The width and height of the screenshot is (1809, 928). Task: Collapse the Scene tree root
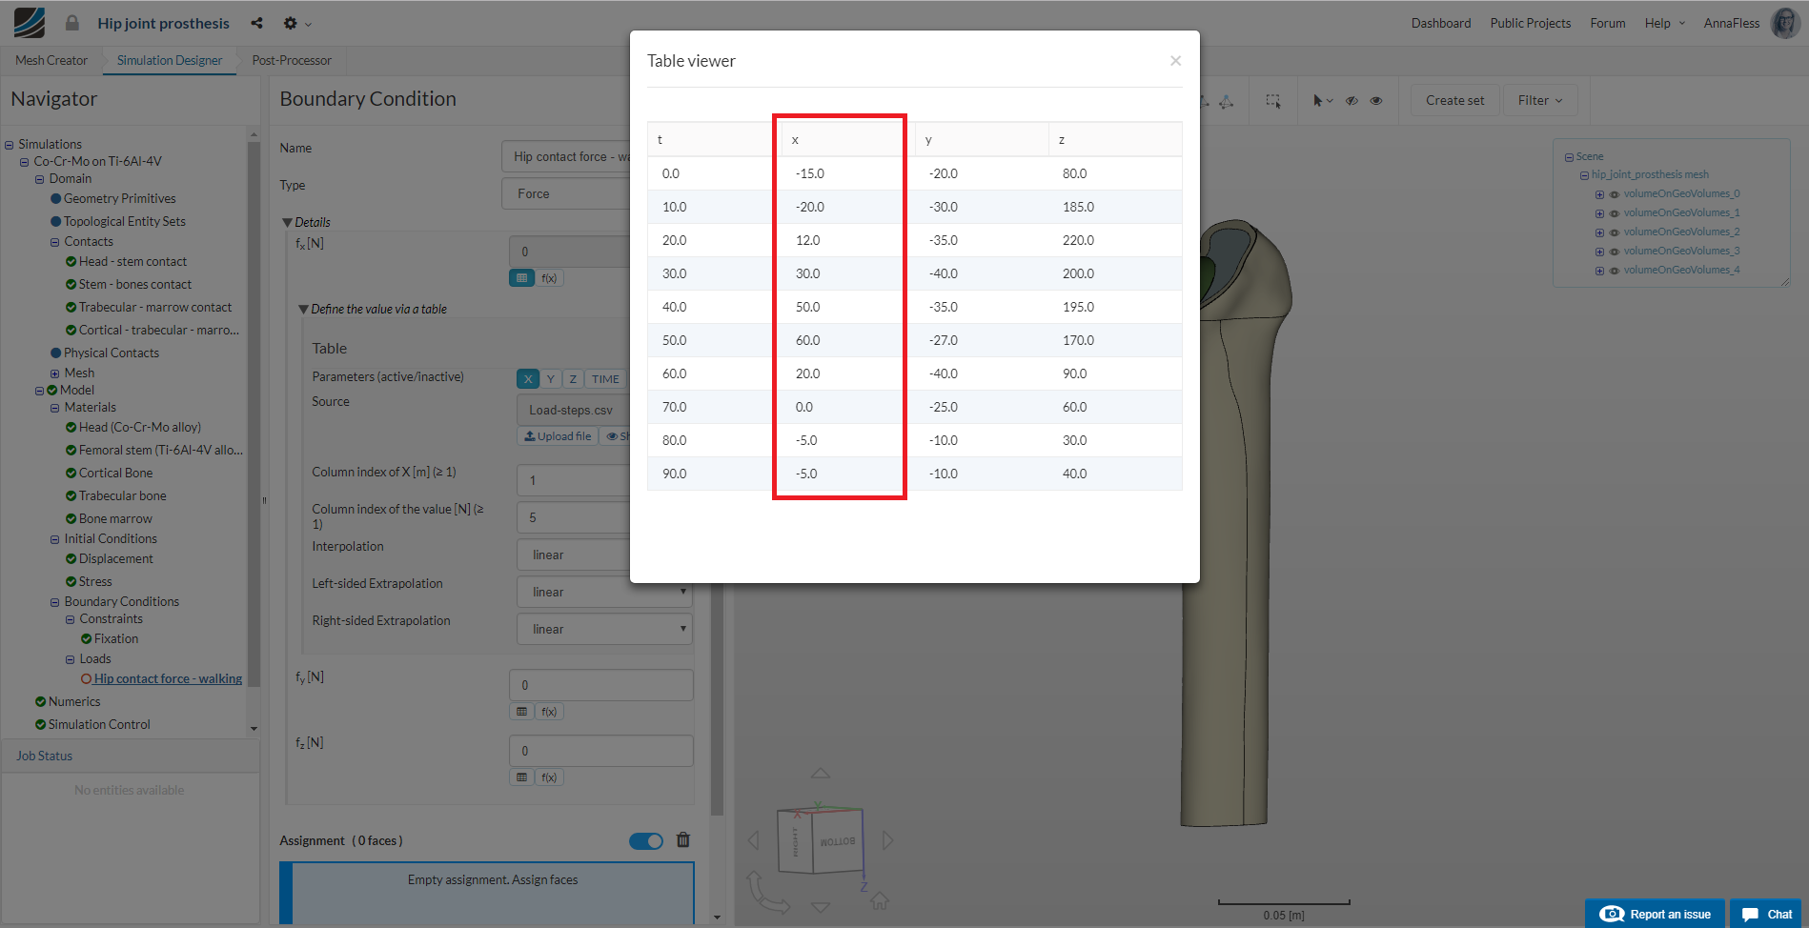[x=1569, y=157]
